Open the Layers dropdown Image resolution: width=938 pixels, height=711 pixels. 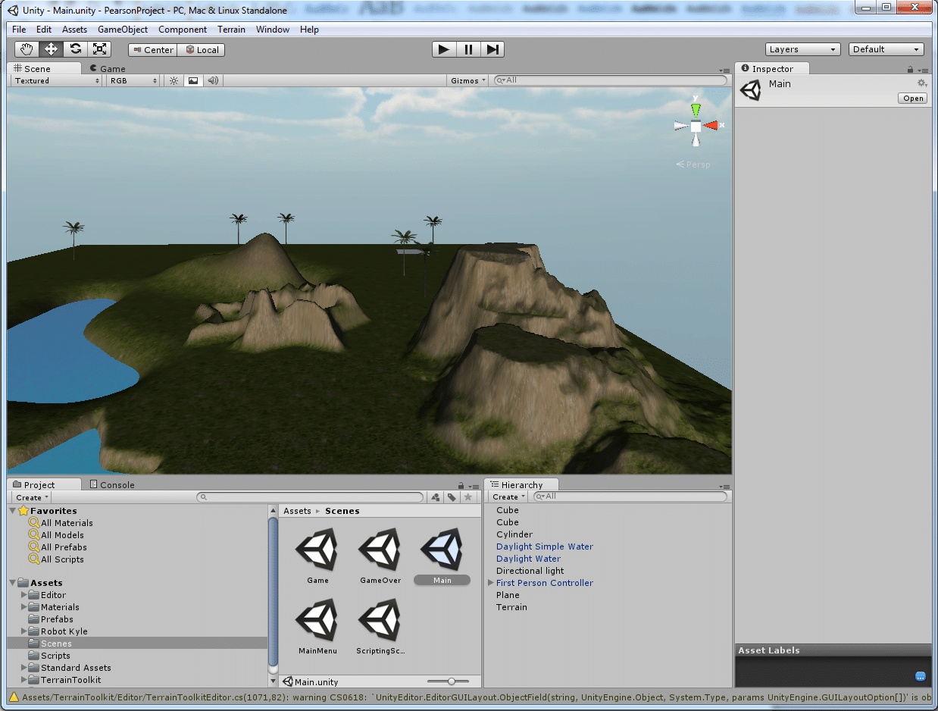pyautogui.click(x=803, y=49)
